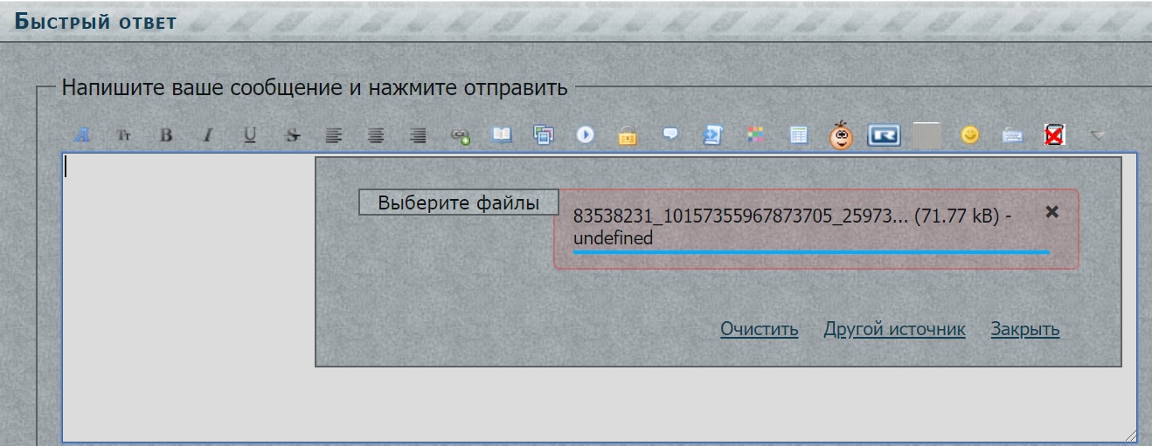Center align the text
This screenshot has width=1152, height=446.
376,135
